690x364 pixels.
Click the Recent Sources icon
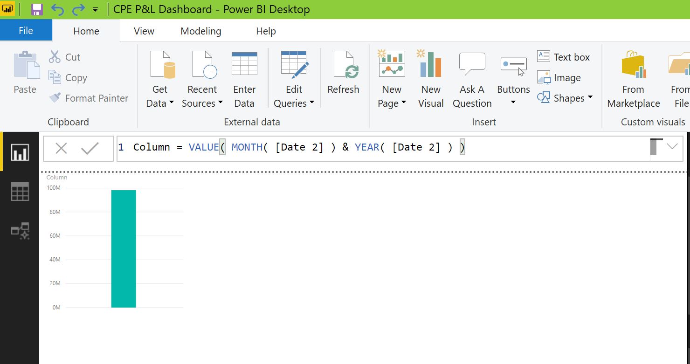[x=204, y=64]
